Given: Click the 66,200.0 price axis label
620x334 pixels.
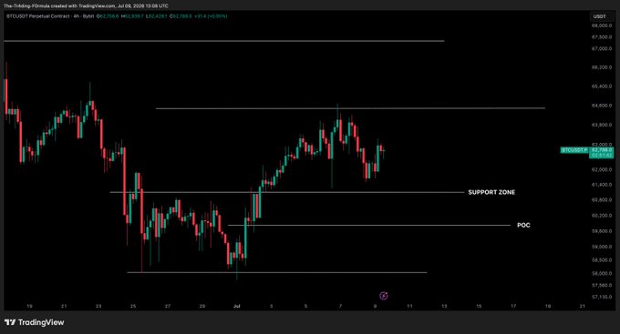Looking at the screenshot, I should [602, 67].
